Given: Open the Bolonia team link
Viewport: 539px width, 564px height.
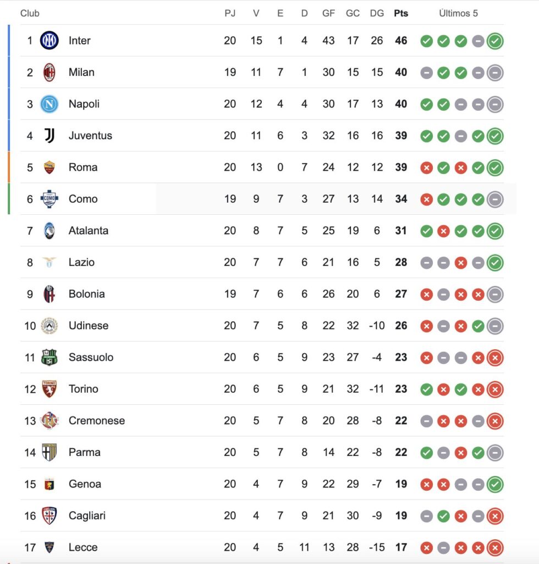Looking at the screenshot, I should pos(86,294).
